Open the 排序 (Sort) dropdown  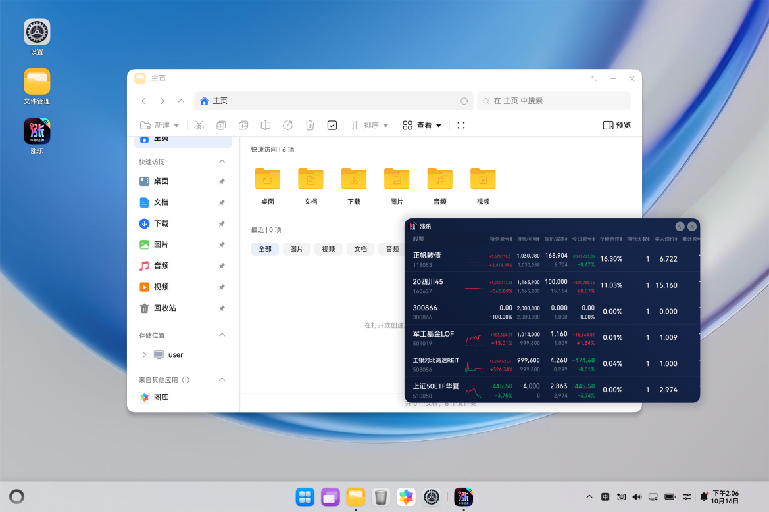pos(370,126)
